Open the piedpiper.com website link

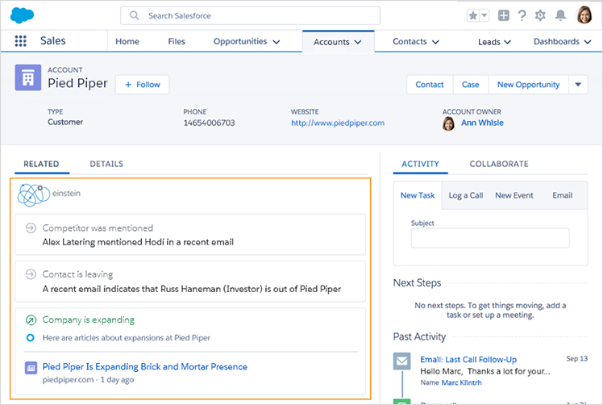(338, 123)
